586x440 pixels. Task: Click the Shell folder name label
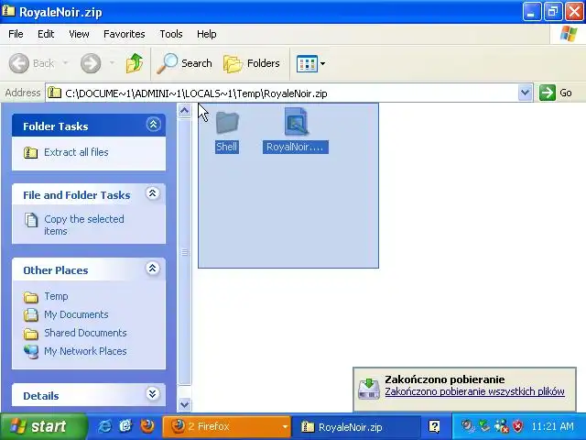tap(227, 147)
